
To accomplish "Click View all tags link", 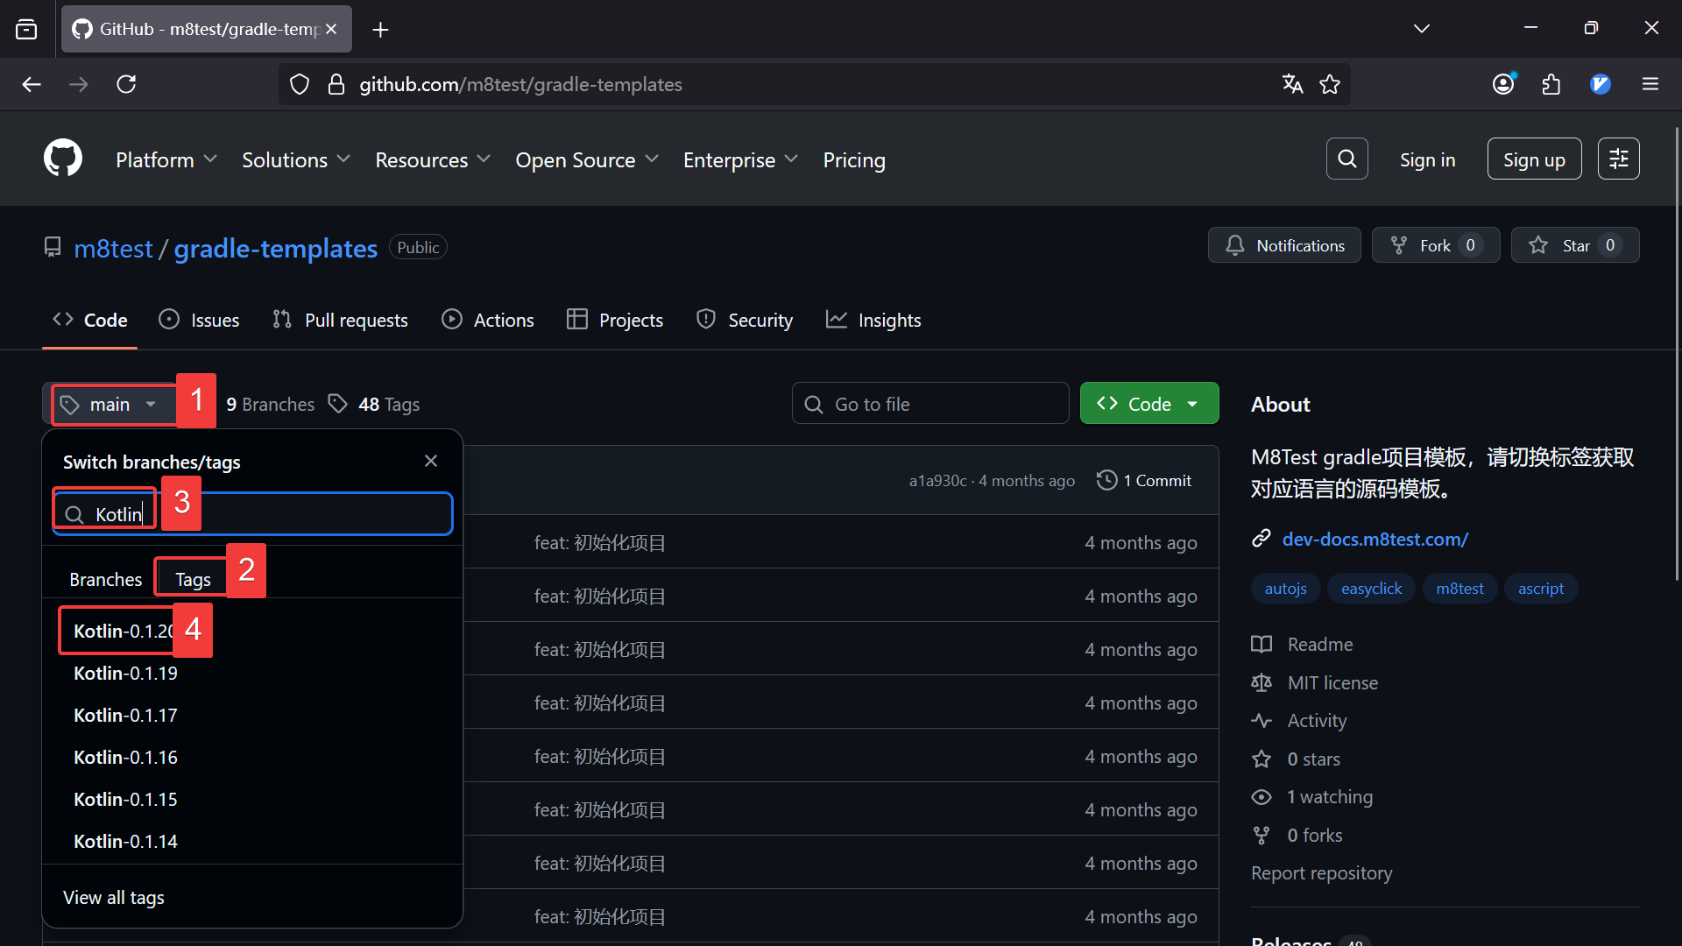I will 114,897.
